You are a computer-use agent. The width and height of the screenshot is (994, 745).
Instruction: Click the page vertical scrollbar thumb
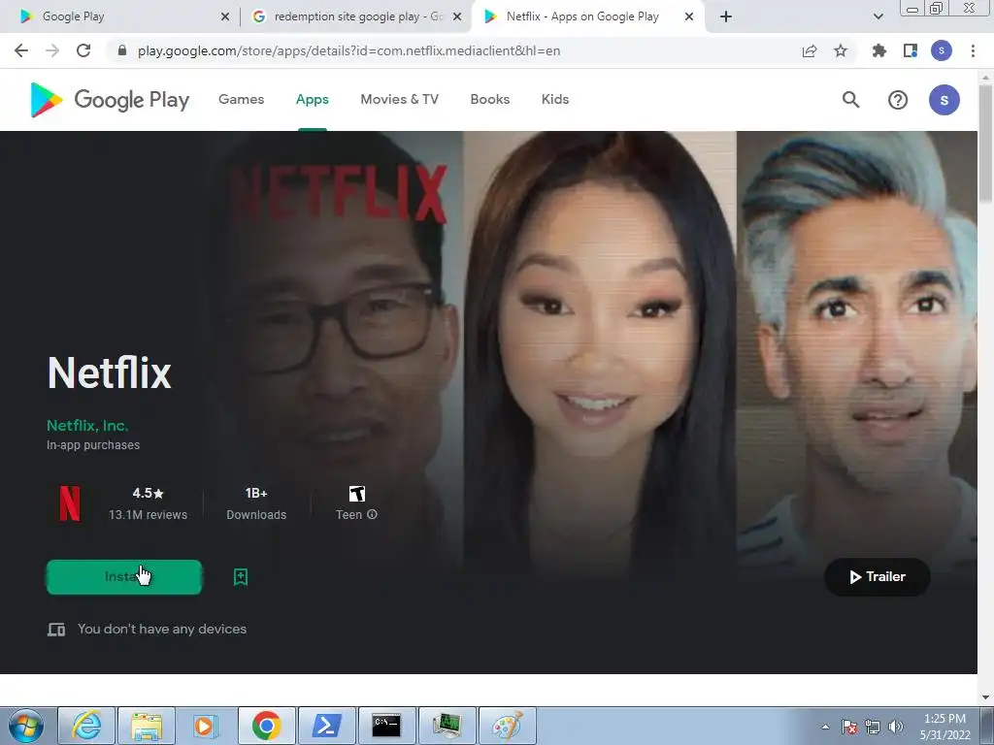985,145
